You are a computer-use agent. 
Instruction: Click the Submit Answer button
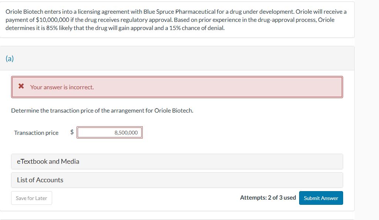[x=321, y=198]
